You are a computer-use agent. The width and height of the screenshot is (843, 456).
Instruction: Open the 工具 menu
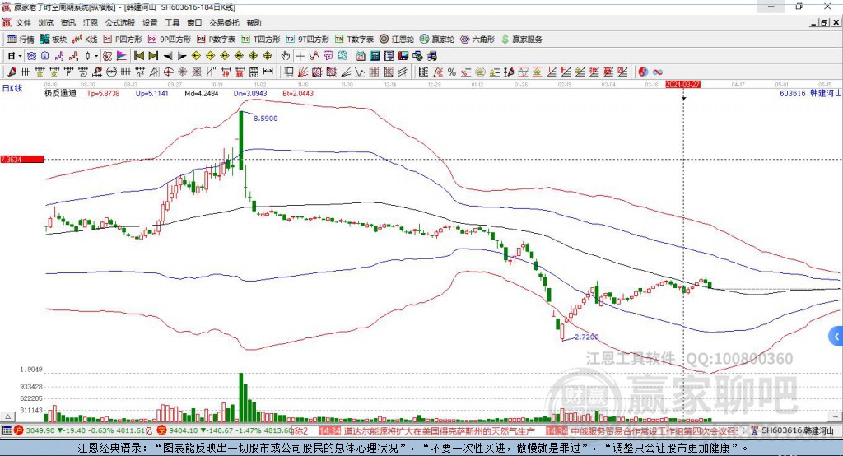(172, 22)
